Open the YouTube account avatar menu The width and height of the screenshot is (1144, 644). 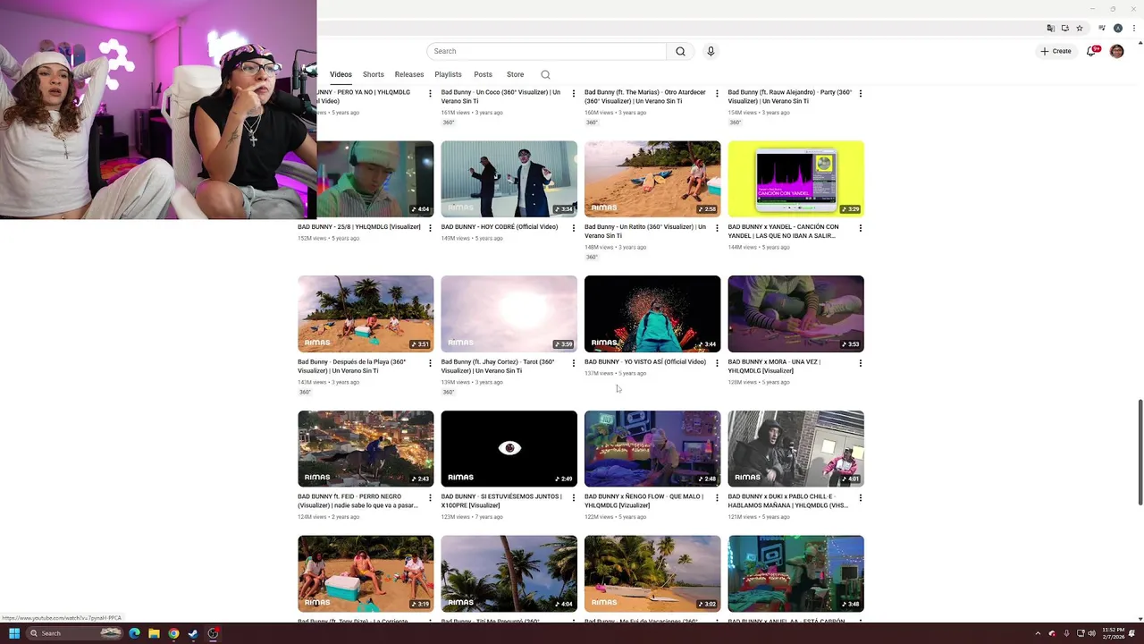pos(1116,51)
